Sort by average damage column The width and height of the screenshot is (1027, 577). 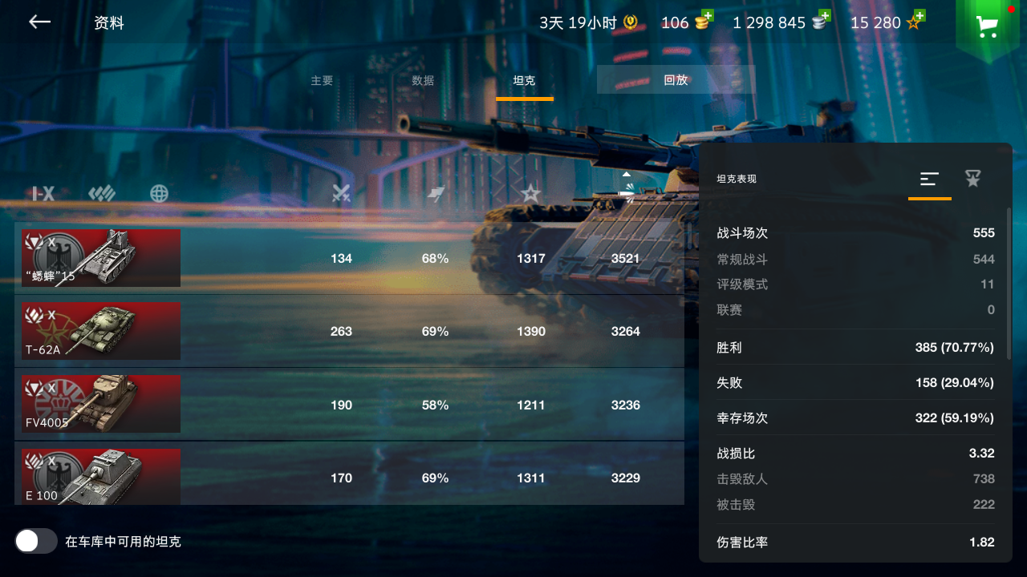click(x=627, y=188)
